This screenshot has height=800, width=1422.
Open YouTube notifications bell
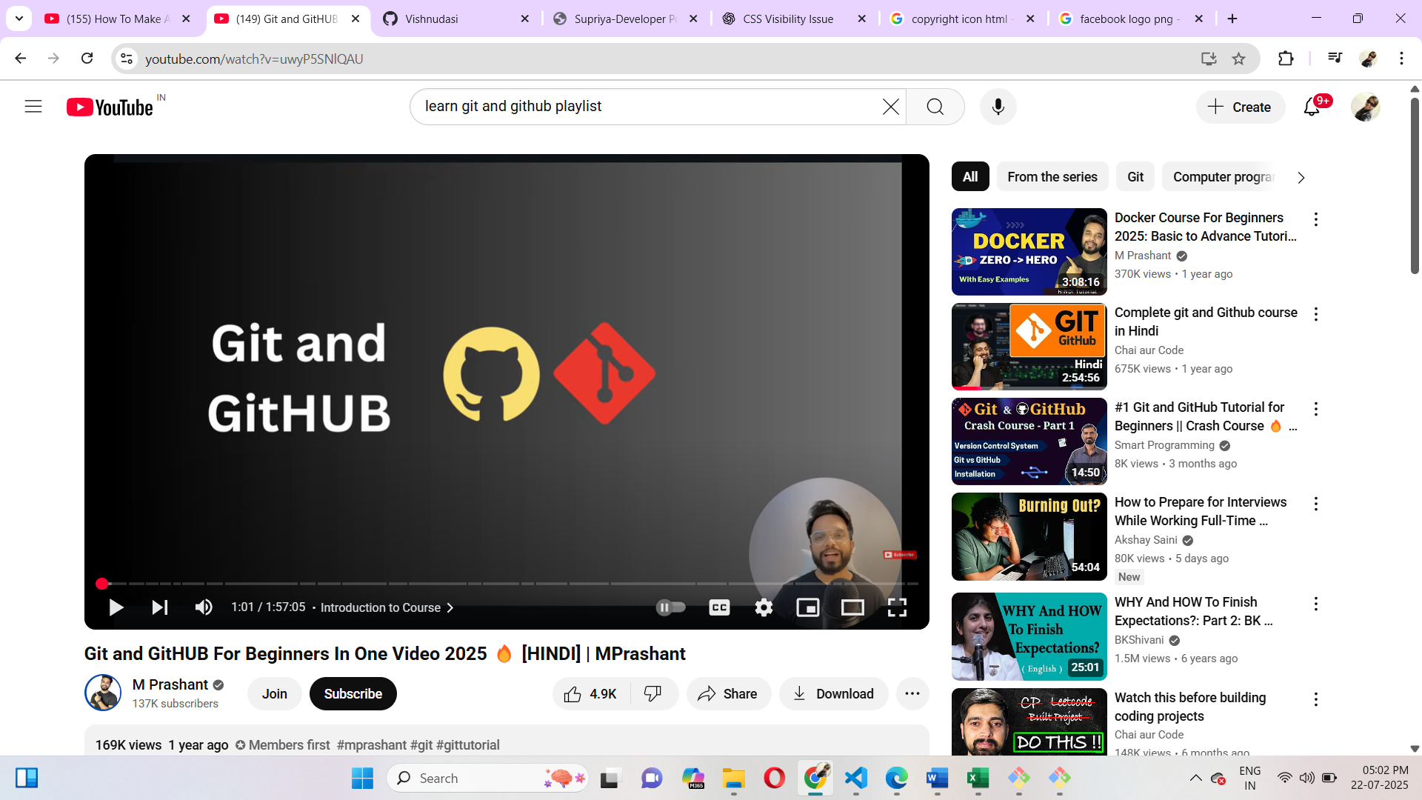tap(1312, 107)
